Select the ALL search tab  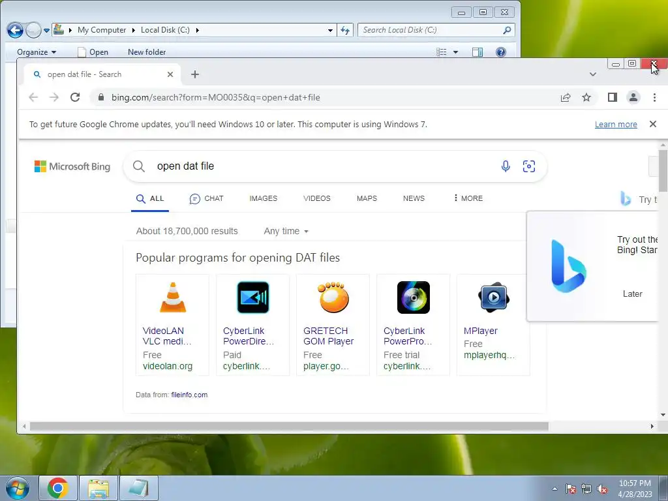150,198
